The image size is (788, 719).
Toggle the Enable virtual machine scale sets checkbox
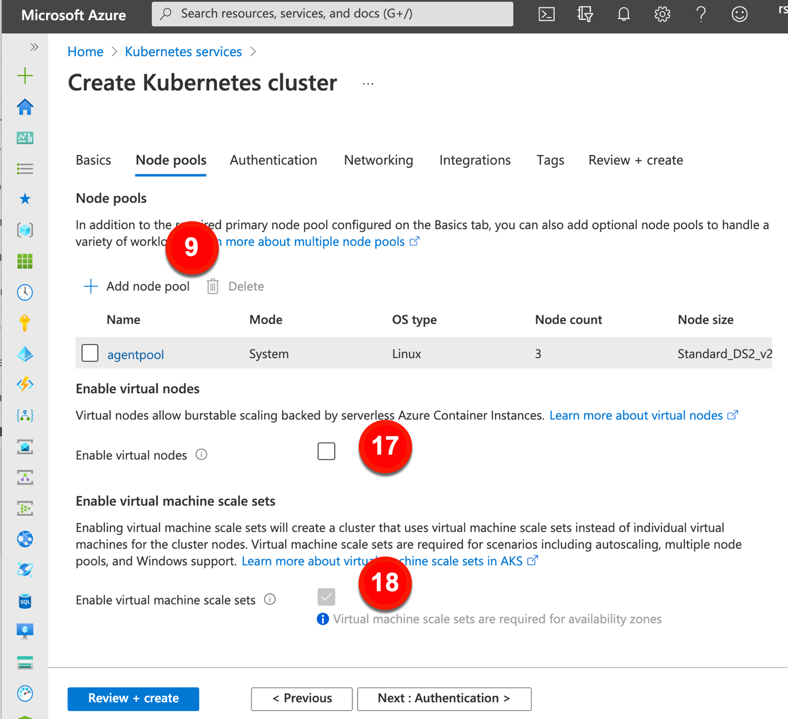pyautogui.click(x=326, y=597)
